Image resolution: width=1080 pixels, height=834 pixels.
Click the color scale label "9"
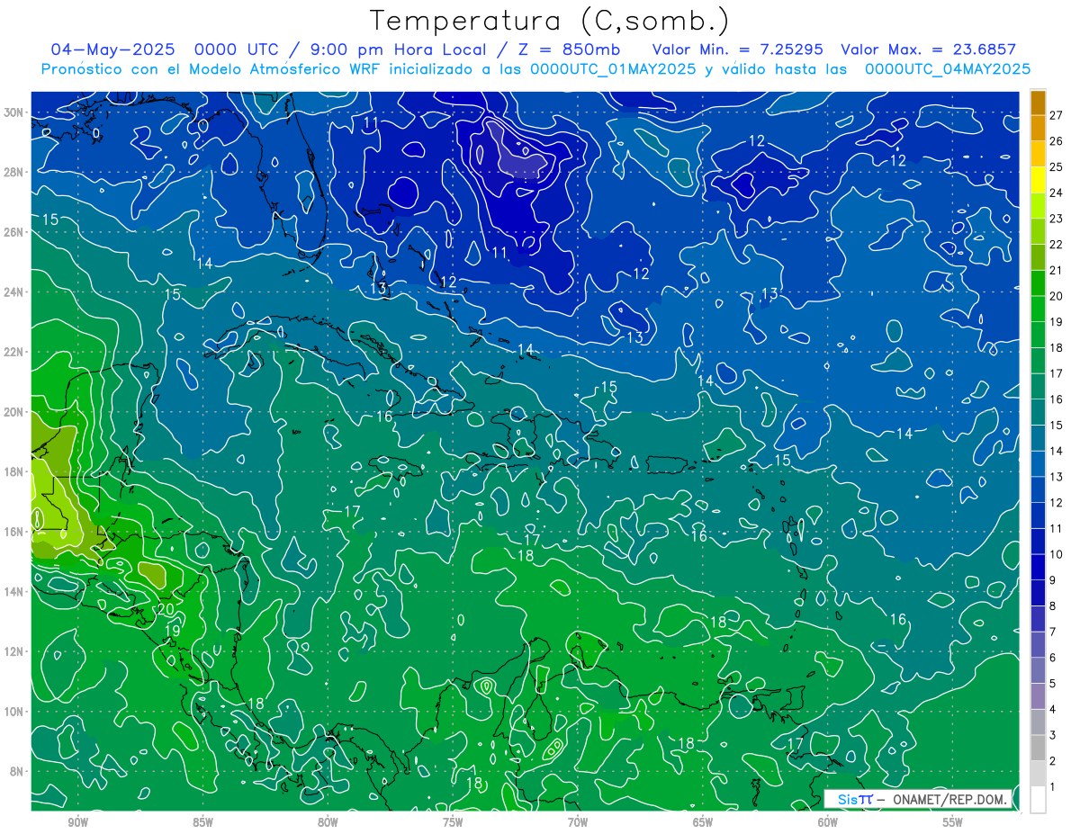coord(1053,580)
